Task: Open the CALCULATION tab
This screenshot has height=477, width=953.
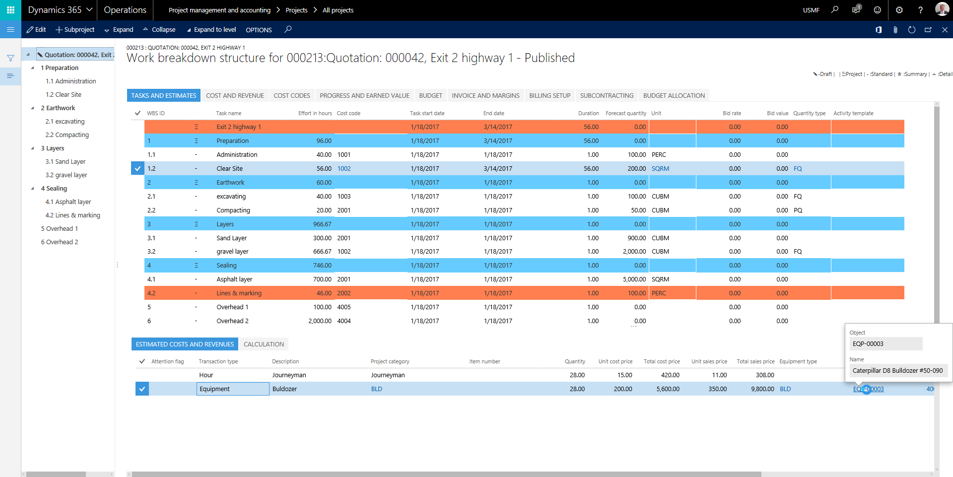Action: (264, 343)
